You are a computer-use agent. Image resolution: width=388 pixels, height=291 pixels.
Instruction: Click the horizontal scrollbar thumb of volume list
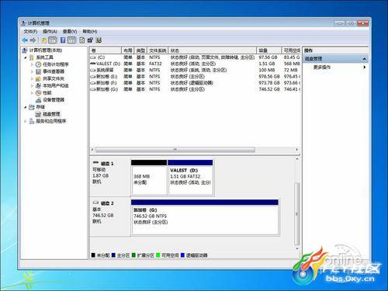[175, 150]
